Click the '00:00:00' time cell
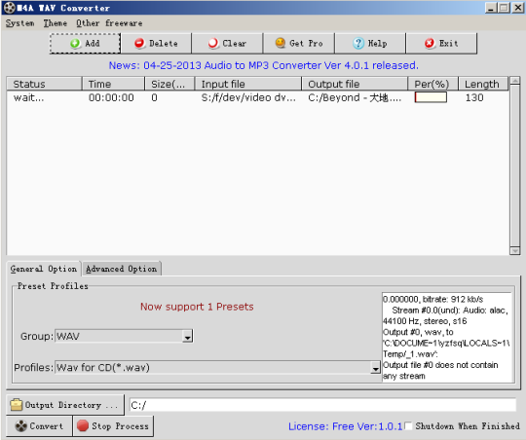526x440 pixels. pos(111,97)
